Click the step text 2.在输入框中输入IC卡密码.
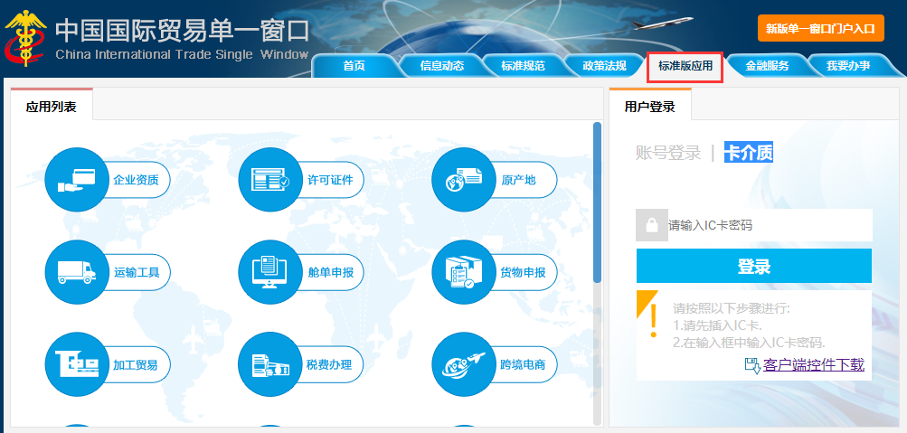Image resolution: width=907 pixels, height=433 pixels. (x=749, y=342)
